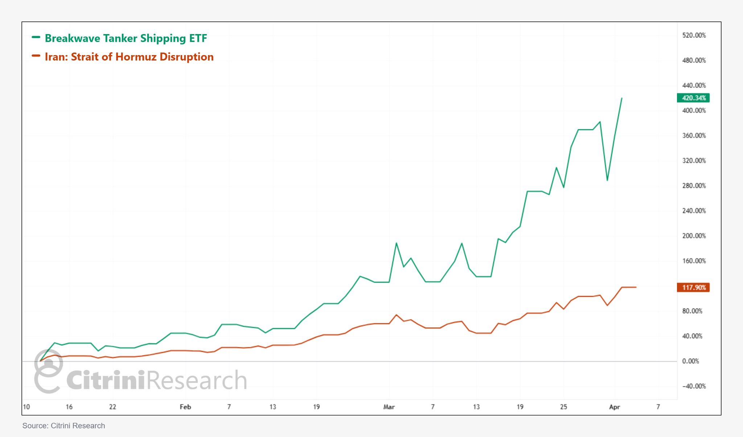743x437 pixels.
Task: Click the CitriniResearch watermark text
Action: pos(156,380)
